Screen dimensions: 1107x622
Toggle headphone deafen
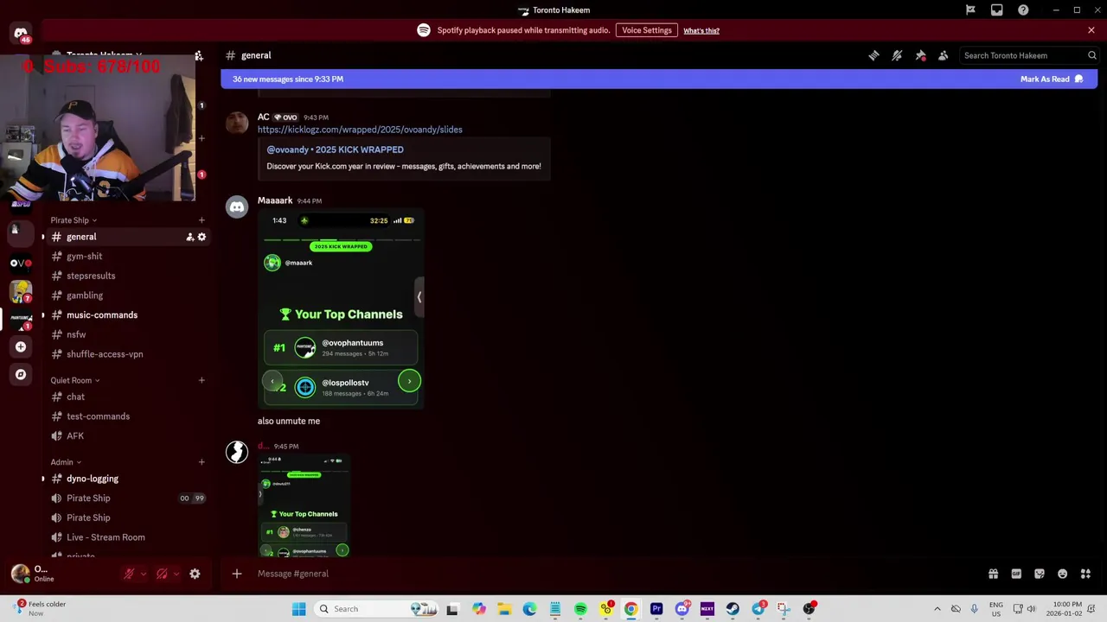pyautogui.click(x=162, y=574)
